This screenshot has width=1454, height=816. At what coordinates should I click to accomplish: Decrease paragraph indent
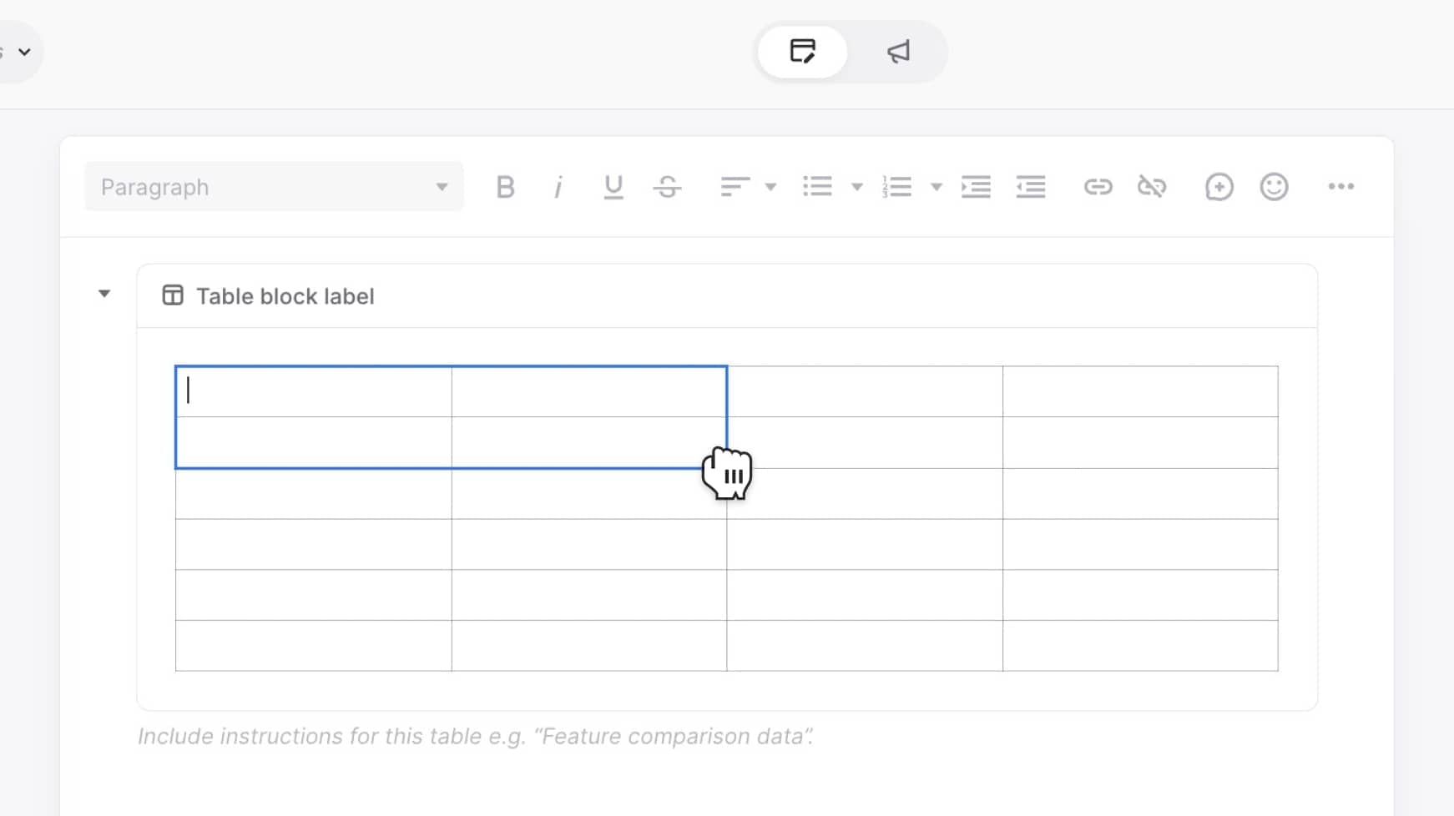[1032, 187]
